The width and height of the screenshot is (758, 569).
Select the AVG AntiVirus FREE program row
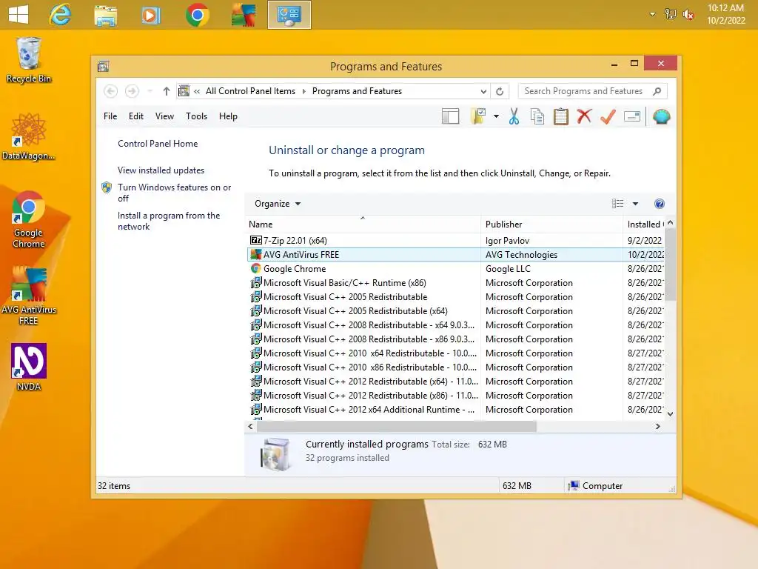455,255
